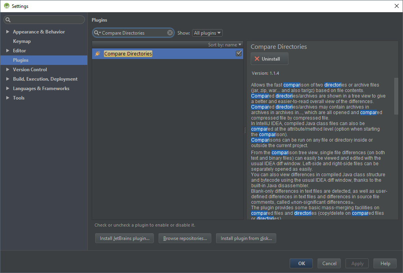Click the Android Studio icon in title bar
The image size is (403, 273).
pos(7,6)
